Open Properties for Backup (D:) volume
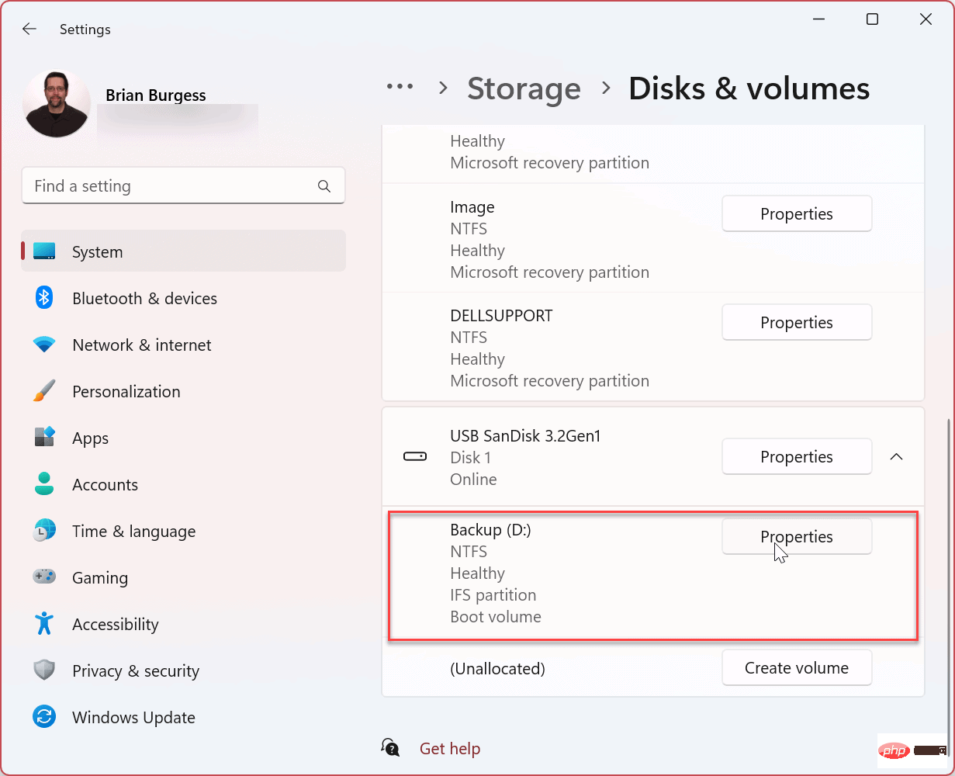 [797, 537]
